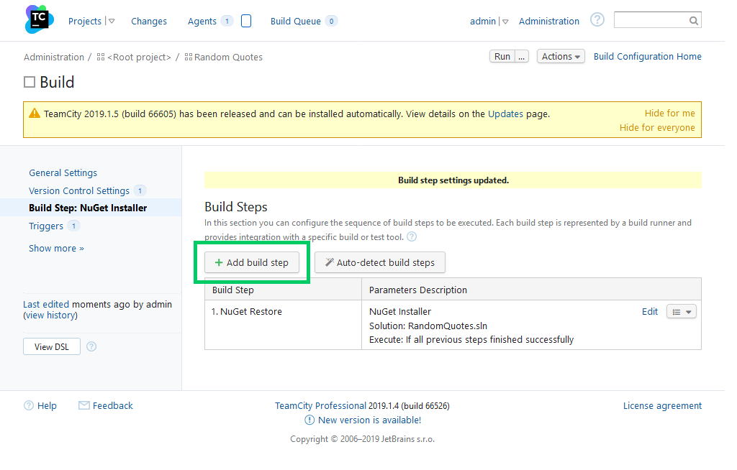Expand the Projects dropdown arrow
The height and width of the screenshot is (470, 737).
112,21
